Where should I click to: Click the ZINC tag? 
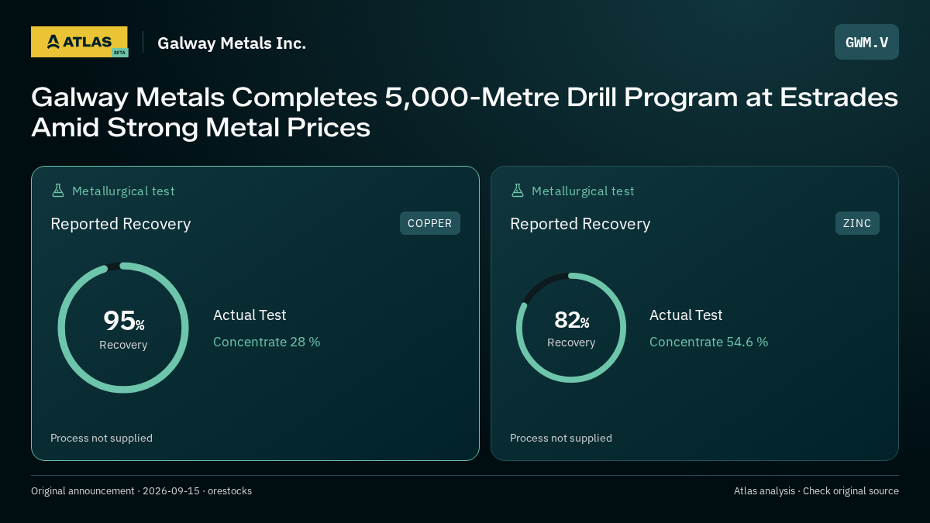click(x=857, y=223)
